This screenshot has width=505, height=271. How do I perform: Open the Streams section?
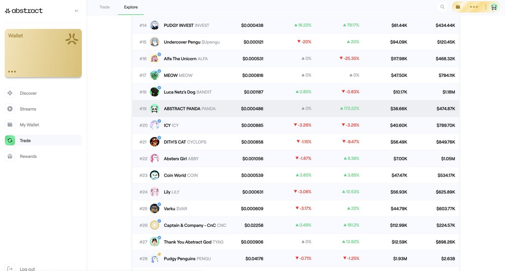tap(43, 109)
